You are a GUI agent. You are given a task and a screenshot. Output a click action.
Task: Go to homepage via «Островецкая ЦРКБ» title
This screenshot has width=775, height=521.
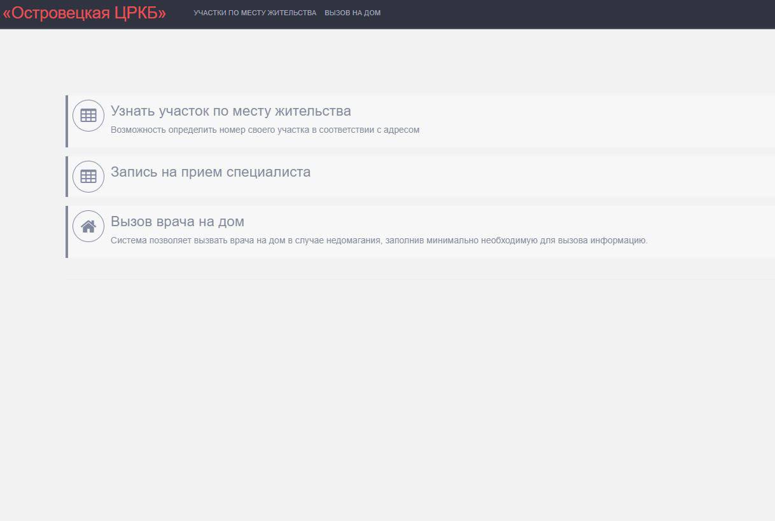tap(84, 13)
